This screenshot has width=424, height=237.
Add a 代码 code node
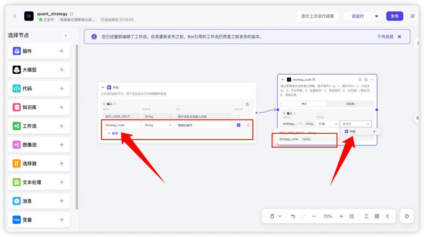(x=62, y=88)
